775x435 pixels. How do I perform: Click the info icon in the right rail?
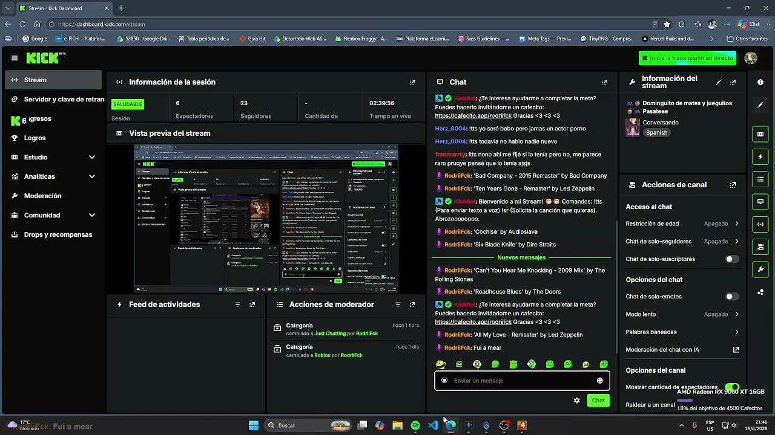point(760,82)
